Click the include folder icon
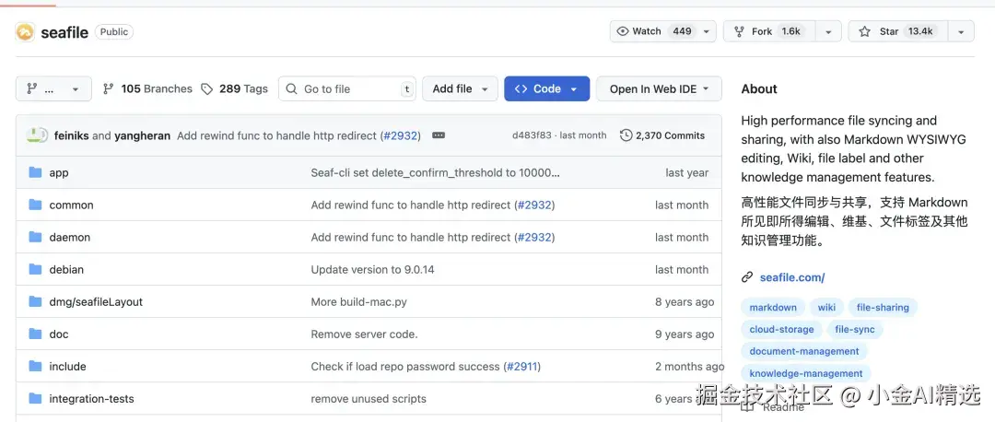This screenshot has width=995, height=422. [36, 367]
